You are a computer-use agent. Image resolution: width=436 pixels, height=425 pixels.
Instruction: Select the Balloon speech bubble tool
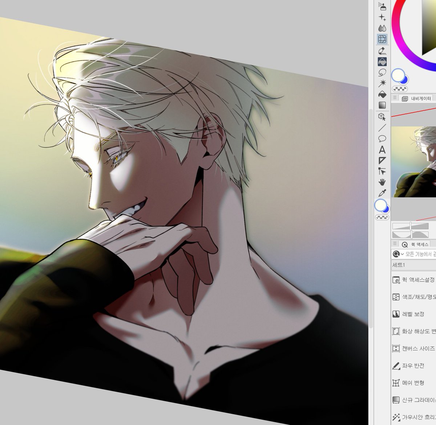[x=382, y=139]
